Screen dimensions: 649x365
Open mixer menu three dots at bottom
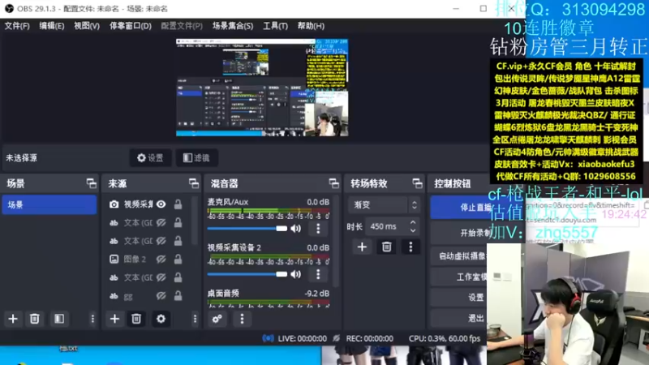point(242,319)
